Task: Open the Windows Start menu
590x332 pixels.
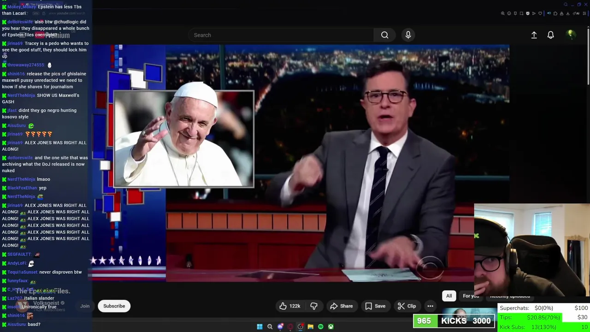Action: (260, 327)
